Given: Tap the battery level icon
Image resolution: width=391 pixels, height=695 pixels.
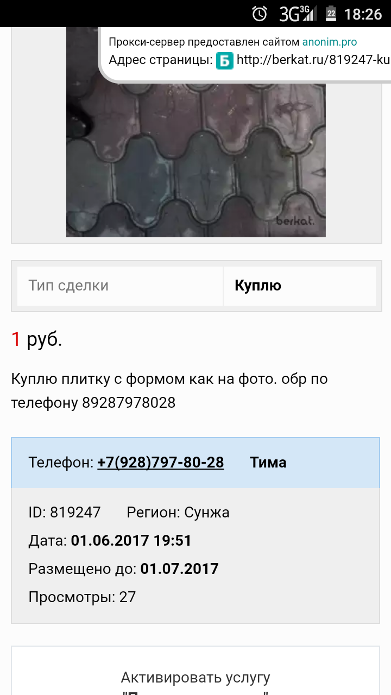Looking at the screenshot, I should [x=331, y=14].
